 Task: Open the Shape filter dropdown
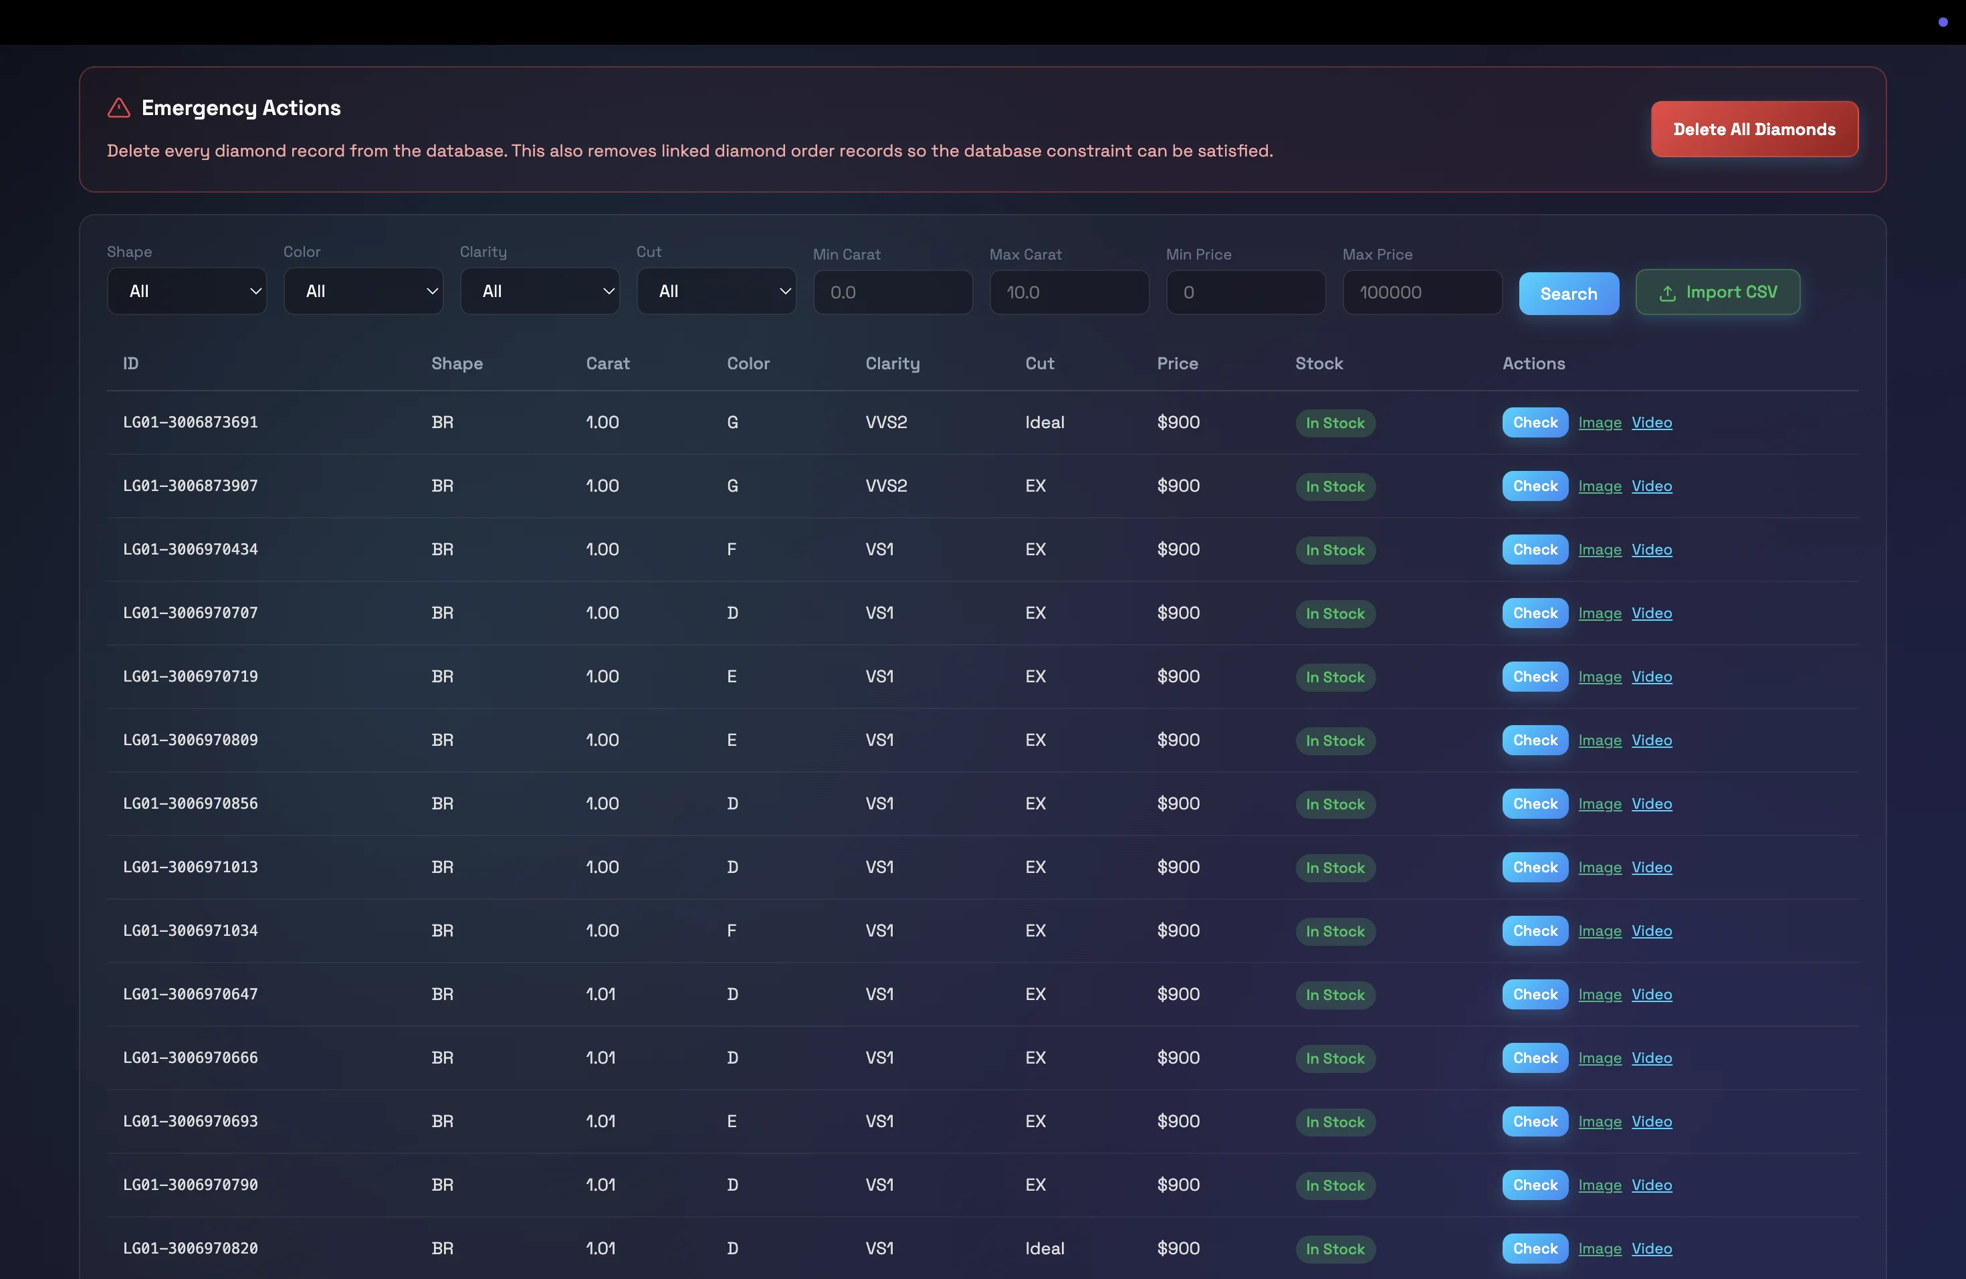click(x=187, y=291)
